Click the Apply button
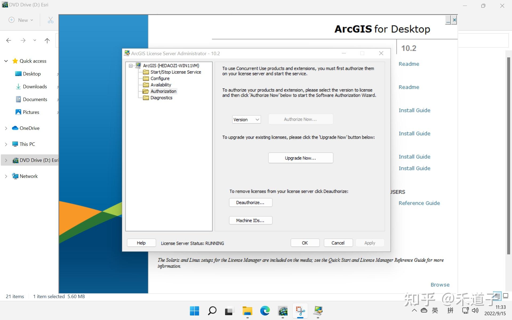The image size is (512, 320). click(370, 243)
